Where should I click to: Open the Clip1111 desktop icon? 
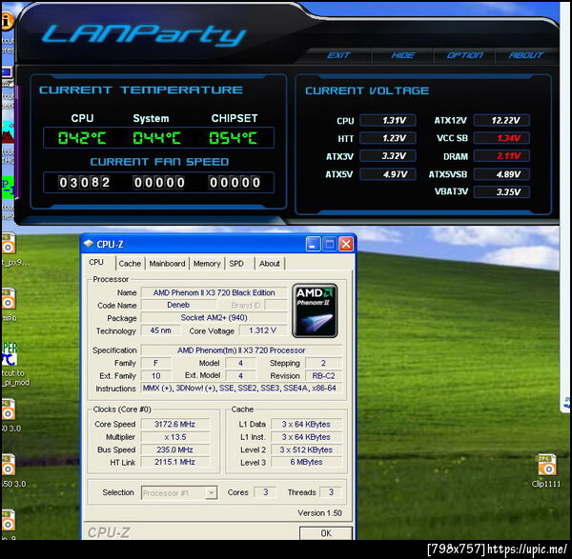pos(546,470)
